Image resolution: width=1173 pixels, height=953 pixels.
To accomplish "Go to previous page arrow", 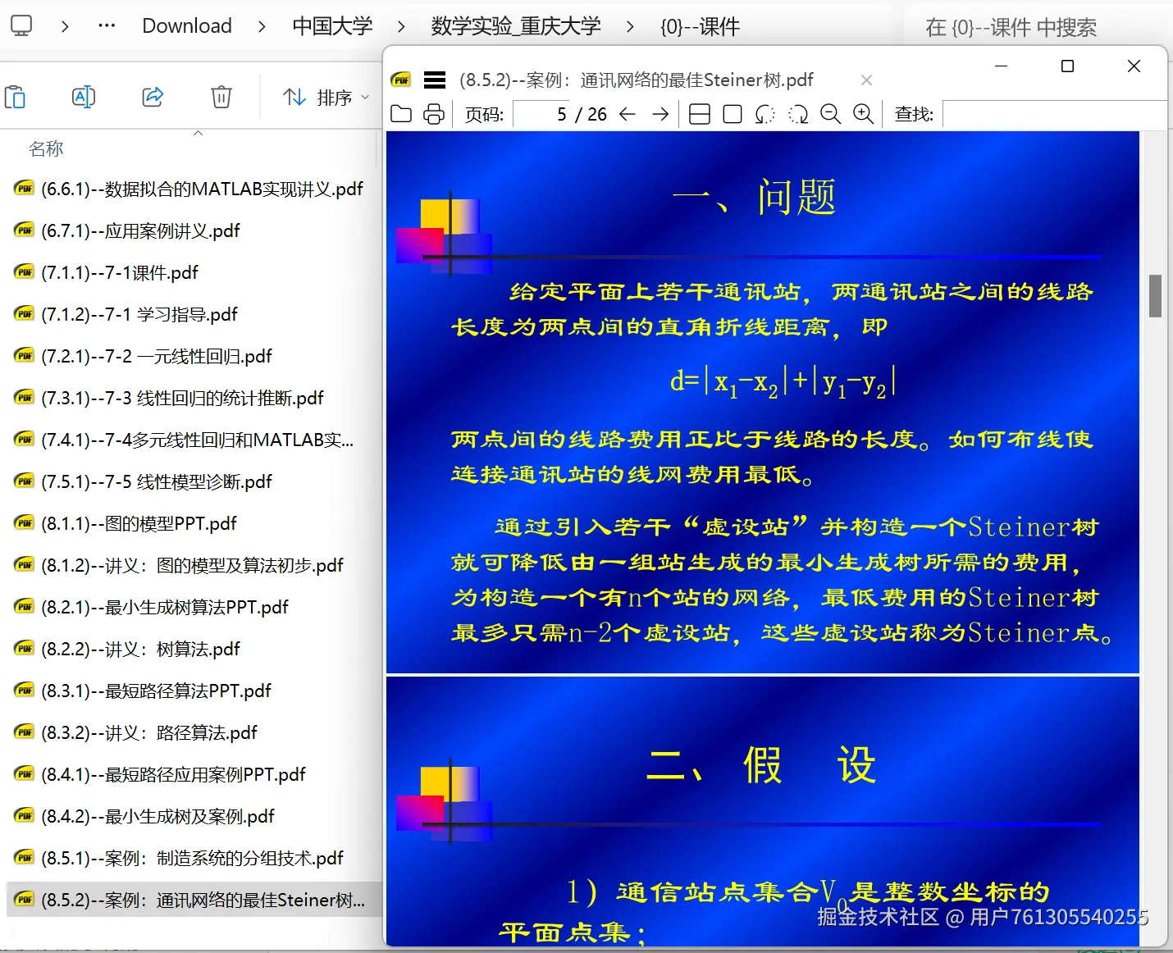I will click(x=628, y=114).
